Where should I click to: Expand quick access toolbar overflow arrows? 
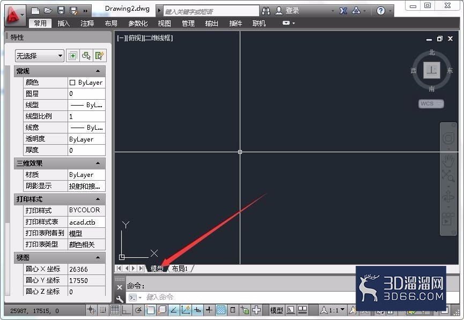(x=85, y=11)
